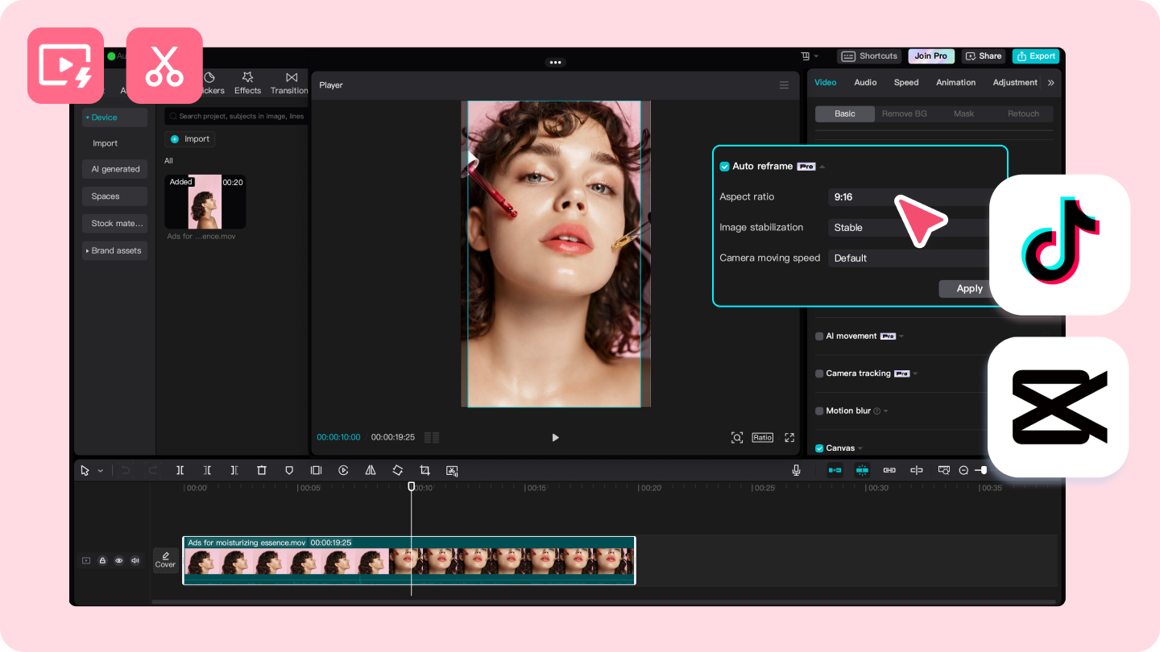The height and width of the screenshot is (652, 1160).
Task: Mute the track with the speaker icon
Action: pyautogui.click(x=135, y=560)
